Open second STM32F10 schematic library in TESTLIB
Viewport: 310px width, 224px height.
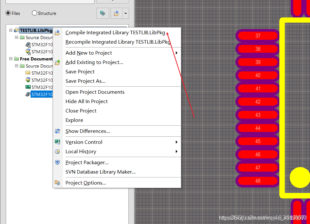click(42, 52)
